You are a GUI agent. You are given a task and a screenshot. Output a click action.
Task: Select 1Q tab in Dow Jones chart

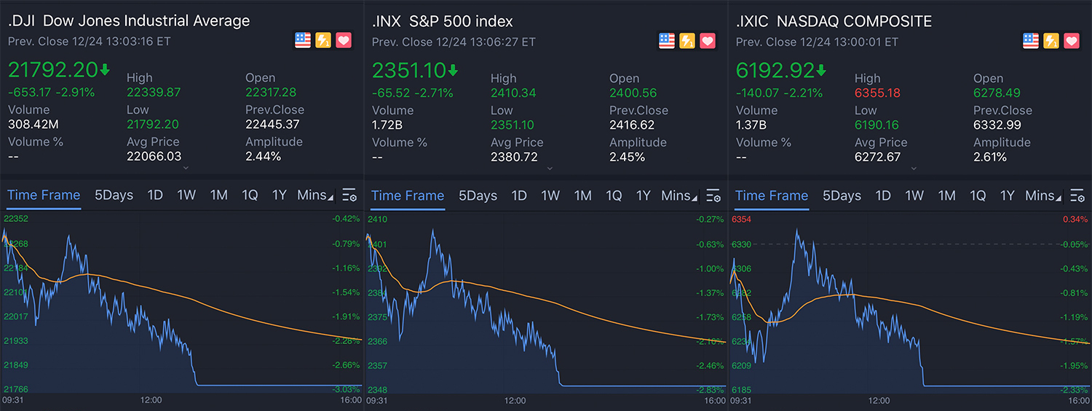pyautogui.click(x=250, y=195)
